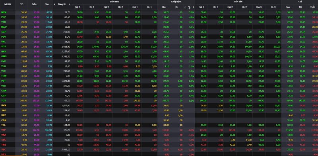This screenshot has height=156, width=318.
Task: Open the VSC stock ticker
Action: tap(4, 150)
